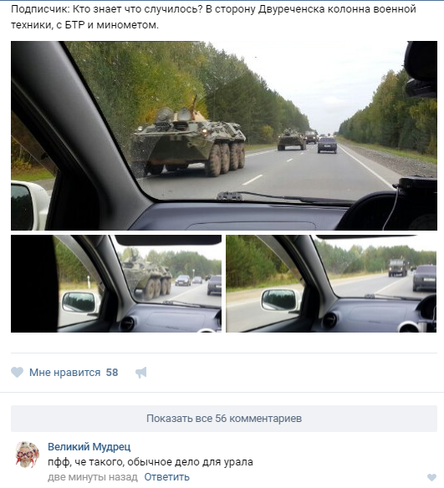Open Великий Мудрец's profile name link

[89, 447]
